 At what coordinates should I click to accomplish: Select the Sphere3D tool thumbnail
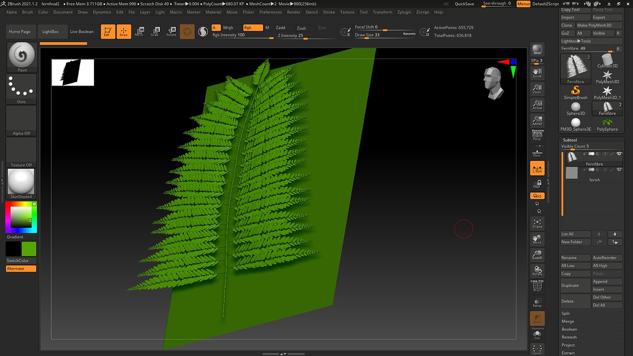click(x=576, y=108)
